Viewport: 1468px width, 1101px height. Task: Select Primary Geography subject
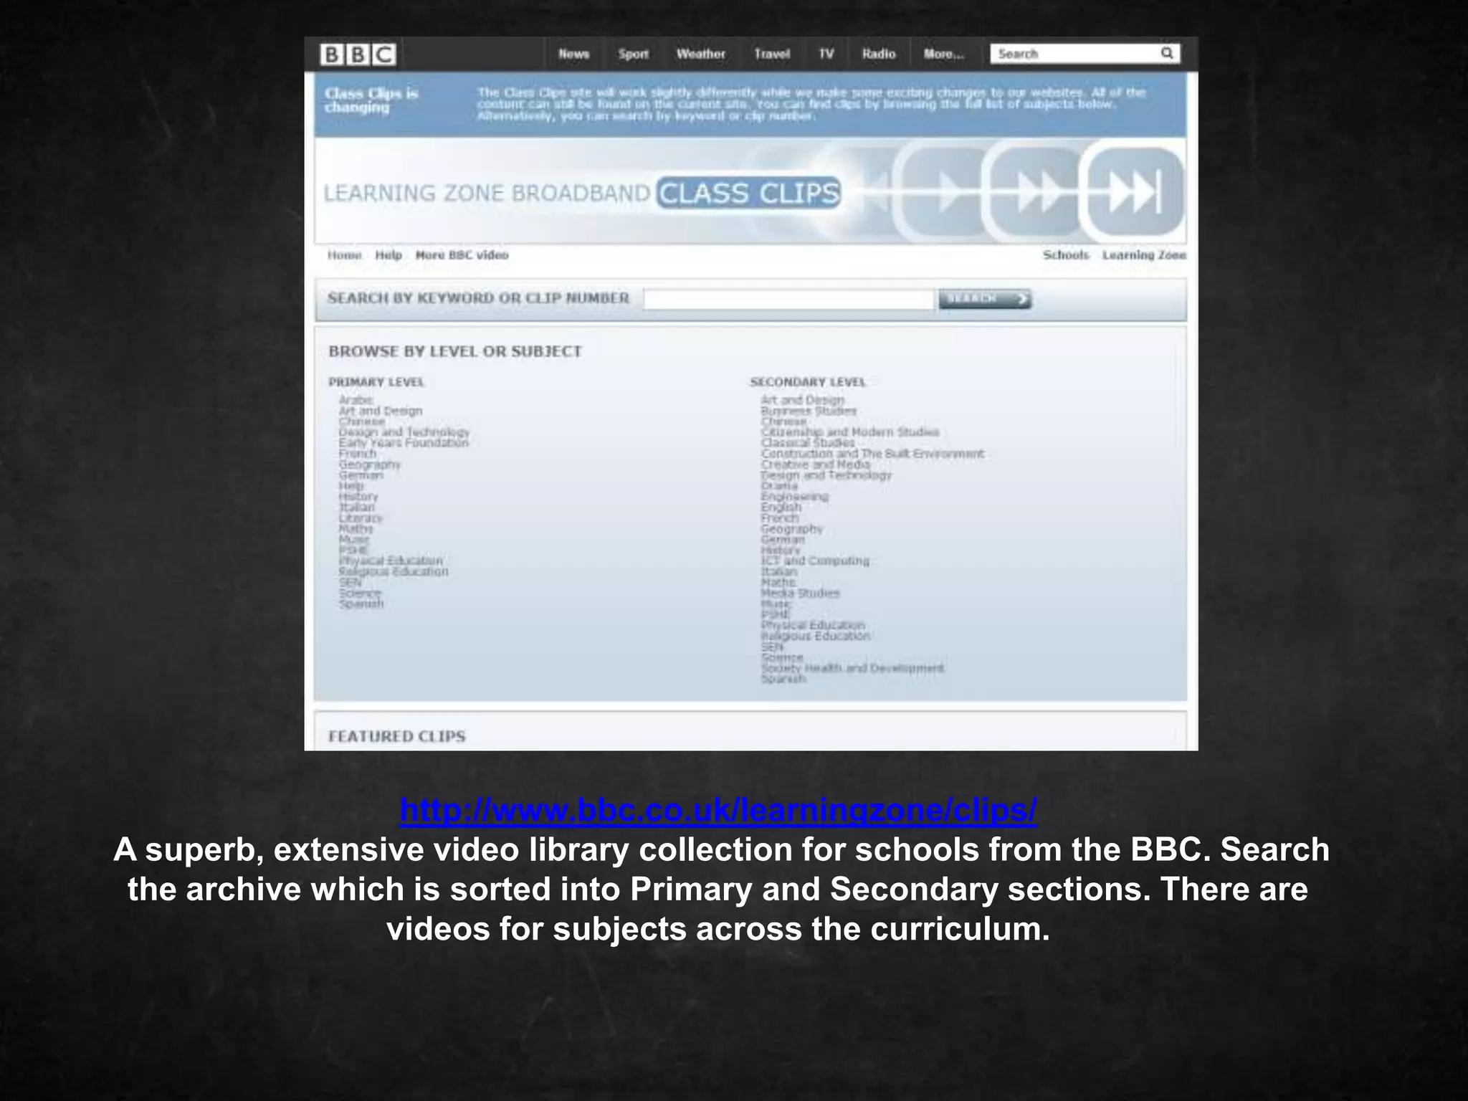370,464
